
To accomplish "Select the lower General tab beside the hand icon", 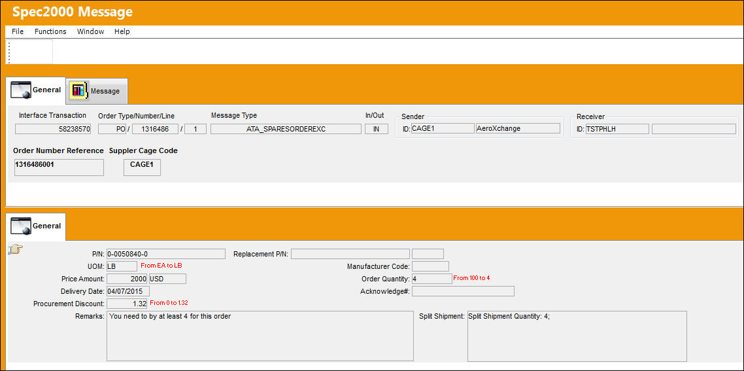I will (x=35, y=226).
